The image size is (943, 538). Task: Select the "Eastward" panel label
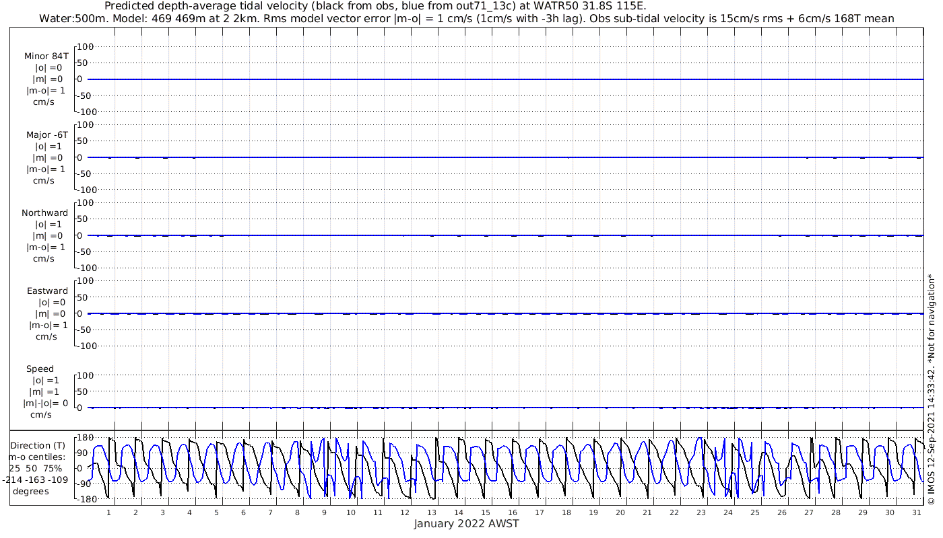47,291
